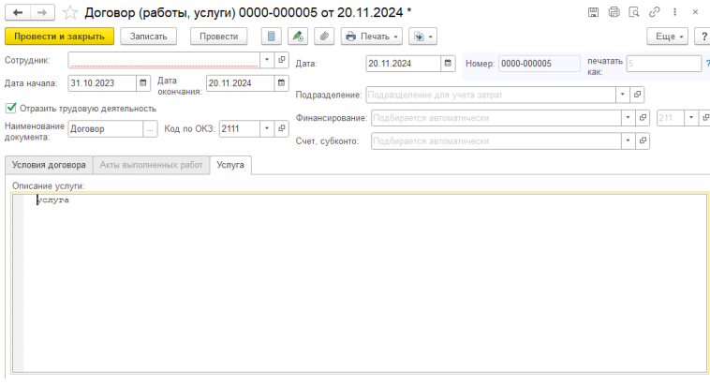This screenshot has height=384, width=710.
Task: Click the Наименование документа ellipsis button
Action: click(x=150, y=129)
